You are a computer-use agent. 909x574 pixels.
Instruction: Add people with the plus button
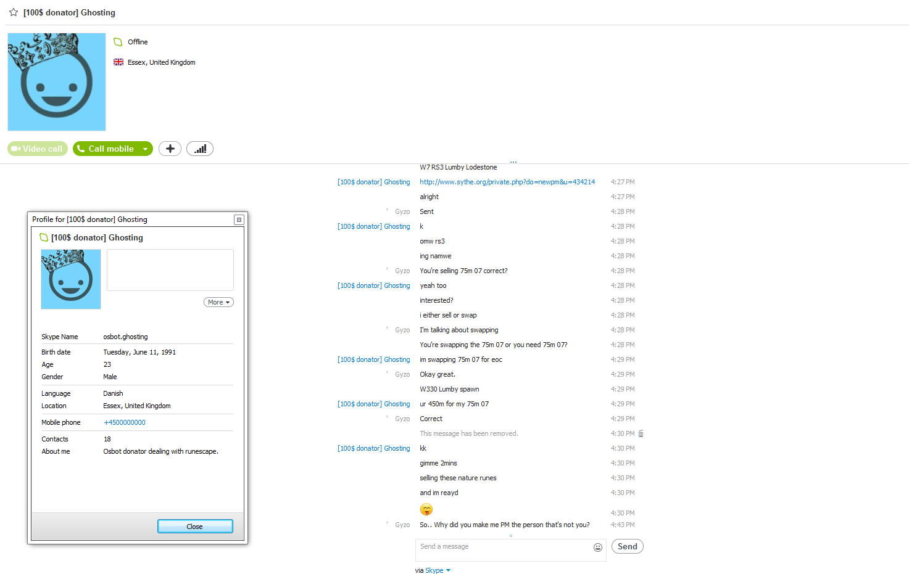(x=170, y=149)
